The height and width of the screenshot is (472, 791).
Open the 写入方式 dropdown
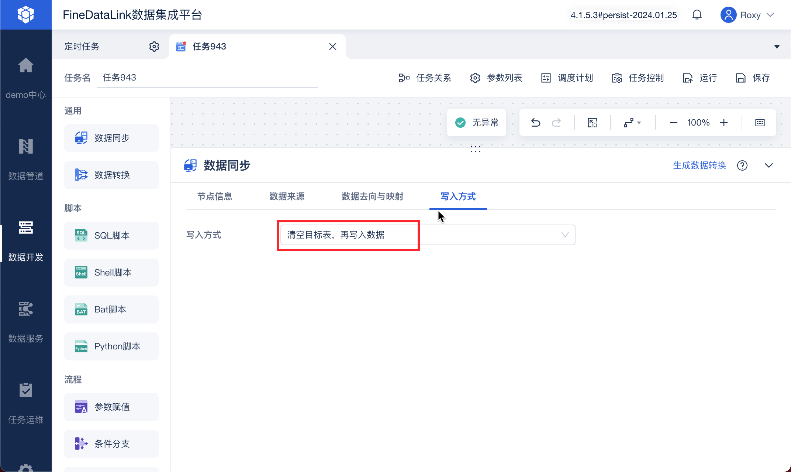(428, 235)
